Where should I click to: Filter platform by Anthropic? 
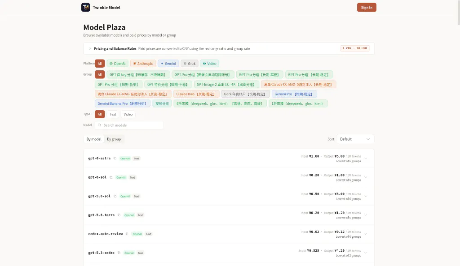[x=143, y=64]
